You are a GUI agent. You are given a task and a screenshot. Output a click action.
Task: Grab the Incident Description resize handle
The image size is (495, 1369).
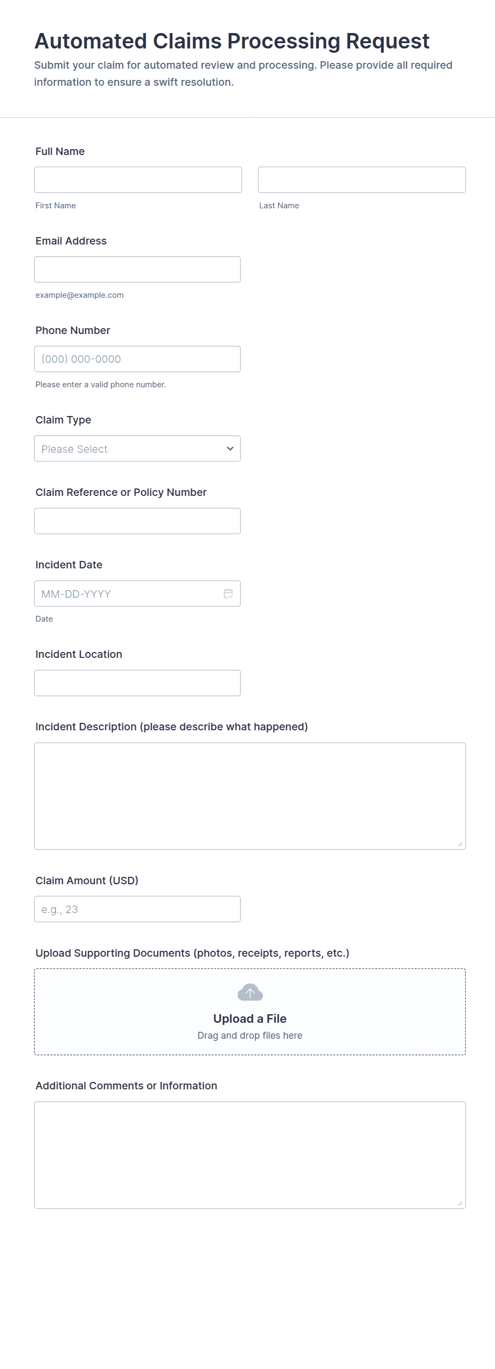460,844
